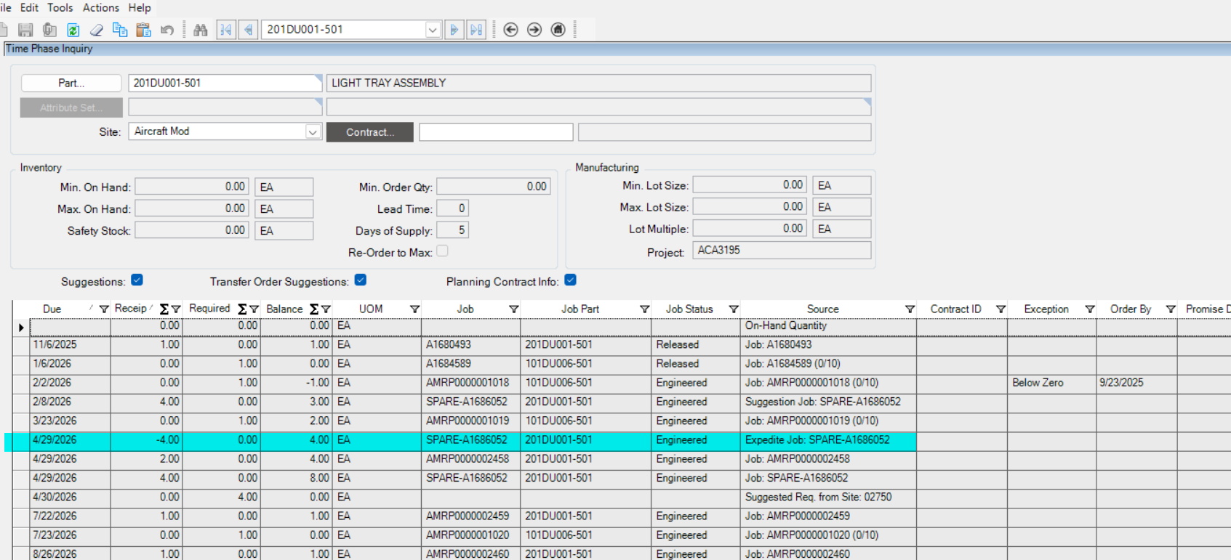
Task: Click the Refresh toolbar icon
Action: tap(73, 30)
